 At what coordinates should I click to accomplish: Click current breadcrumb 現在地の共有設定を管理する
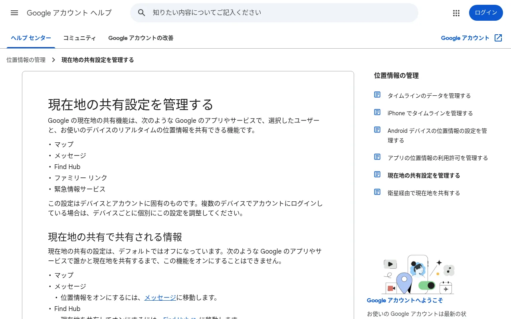tap(97, 60)
